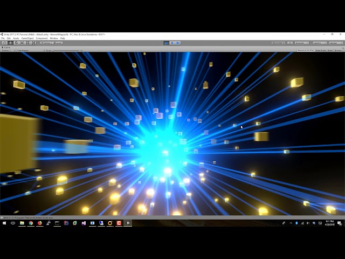Toggle Maximize On Play

tap(306, 50)
